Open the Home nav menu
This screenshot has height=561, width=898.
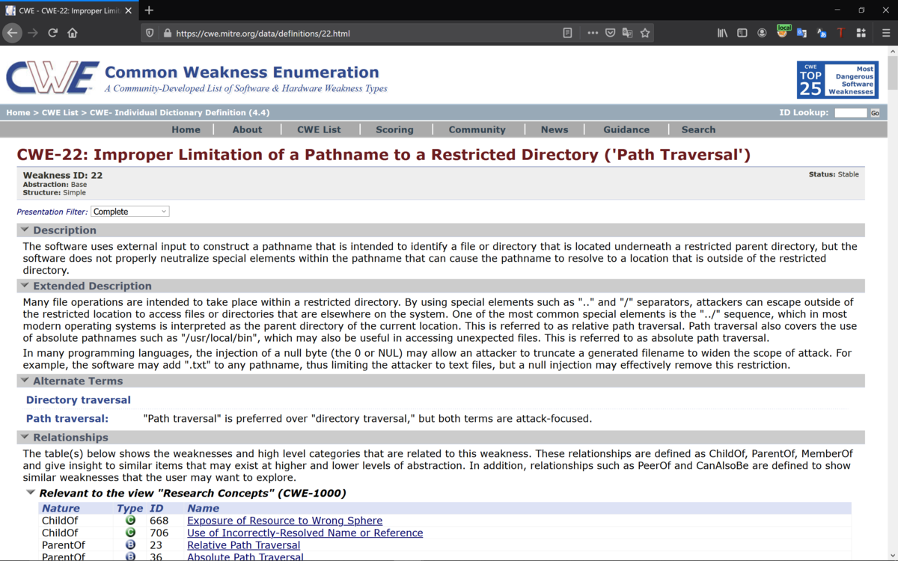pyautogui.click(x=186, y=129)
